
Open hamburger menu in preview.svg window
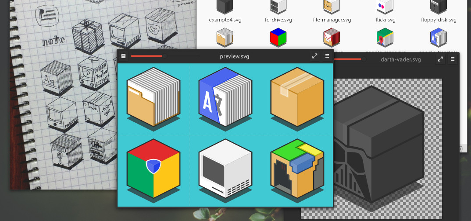pyautogui.click(x=327, y=56)
